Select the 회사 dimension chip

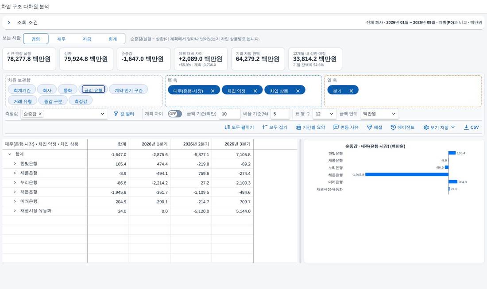click(47, 90)
